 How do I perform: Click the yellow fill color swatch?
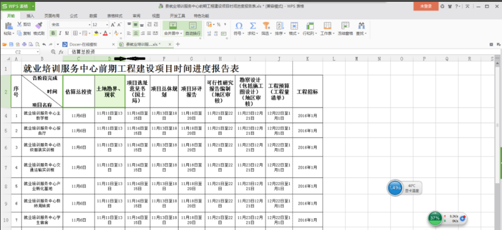96,33
